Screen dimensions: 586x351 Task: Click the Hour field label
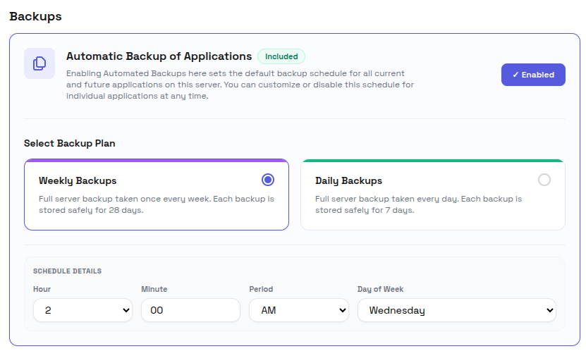(x=42, y=289)
